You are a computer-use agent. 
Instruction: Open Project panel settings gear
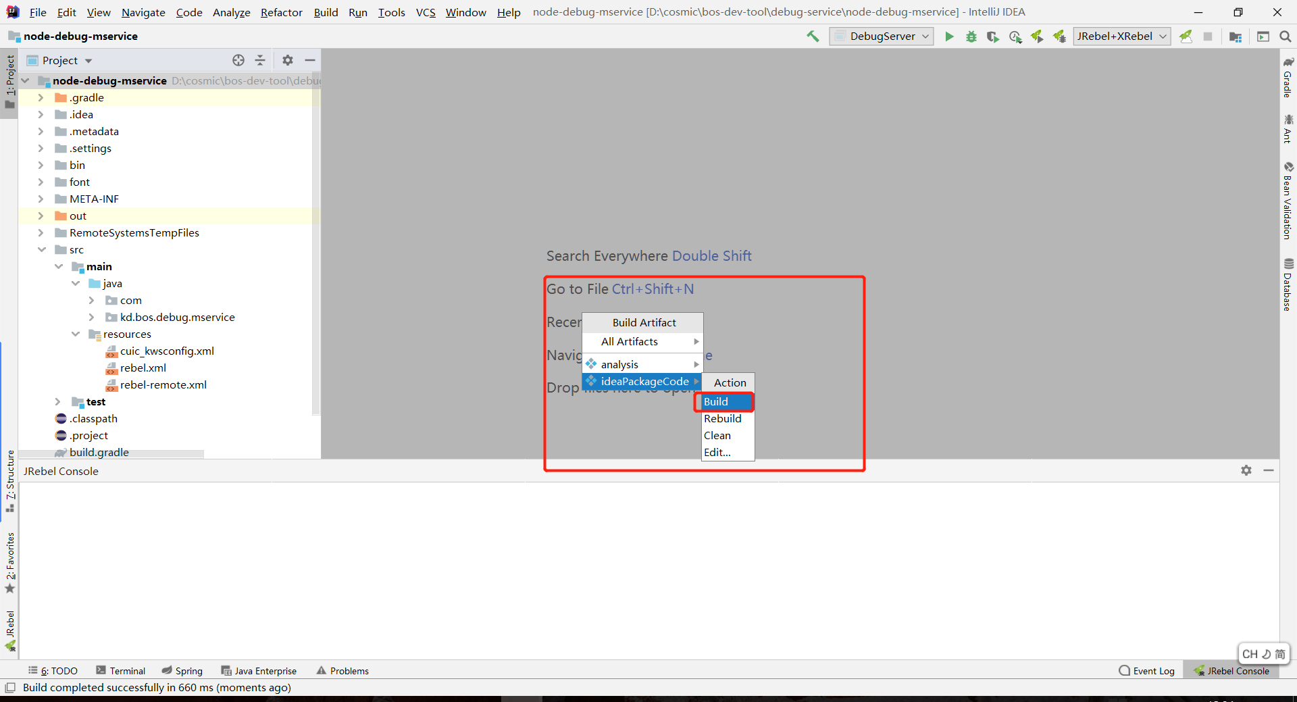288,60
